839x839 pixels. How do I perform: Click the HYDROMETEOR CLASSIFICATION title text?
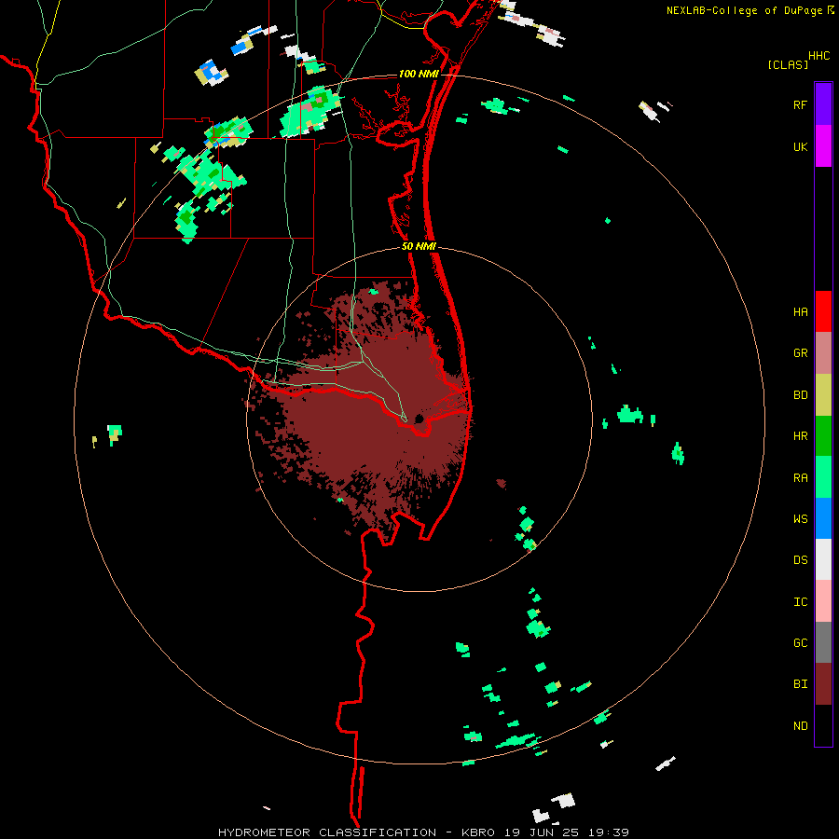click(x=327, y=832)
